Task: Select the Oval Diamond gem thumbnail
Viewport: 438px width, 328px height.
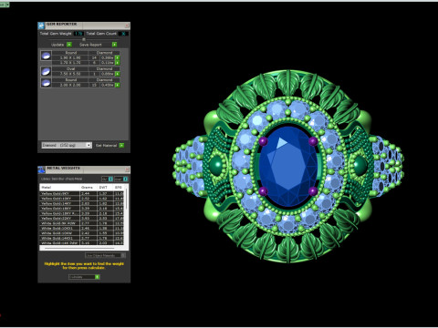Action: [46, 71]
